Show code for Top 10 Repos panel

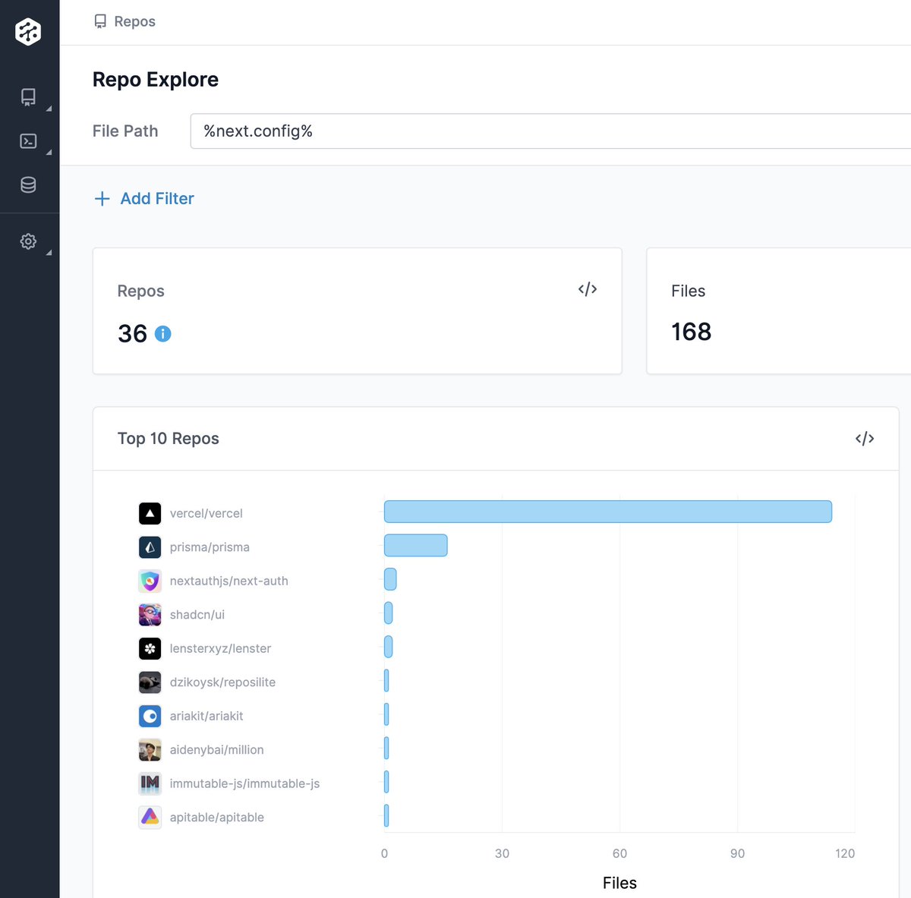pyautogui.click(x=865, y=439)
